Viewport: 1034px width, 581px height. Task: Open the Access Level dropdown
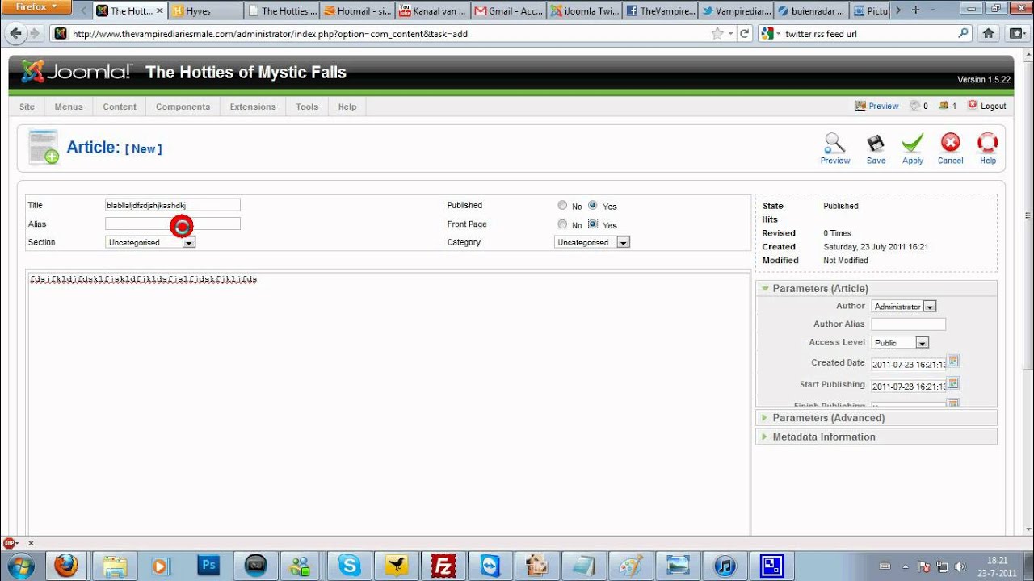tap(900, 343)
